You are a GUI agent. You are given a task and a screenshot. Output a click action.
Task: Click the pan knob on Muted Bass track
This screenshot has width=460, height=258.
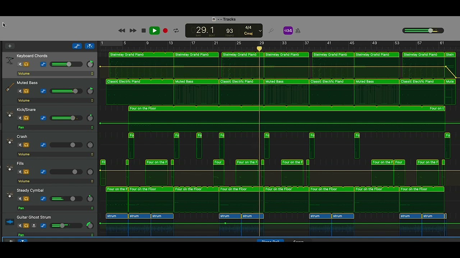pos(90,91)
